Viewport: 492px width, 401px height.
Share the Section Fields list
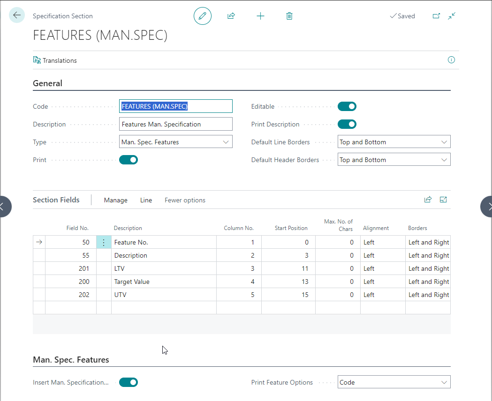tap(428, 200)
